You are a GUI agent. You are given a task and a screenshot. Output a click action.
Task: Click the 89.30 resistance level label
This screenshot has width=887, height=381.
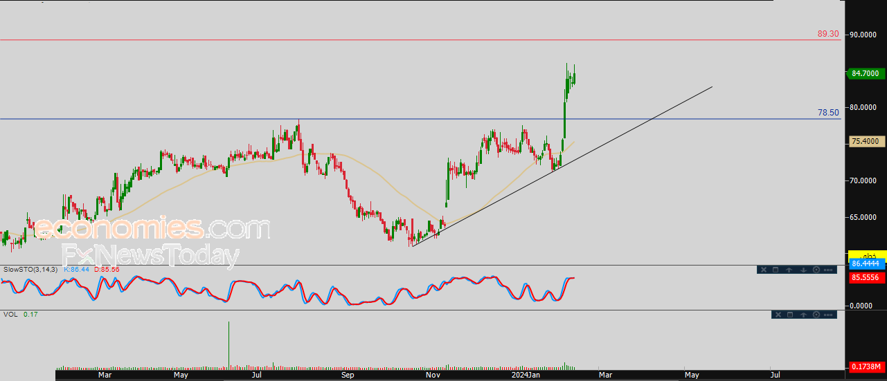827,33
